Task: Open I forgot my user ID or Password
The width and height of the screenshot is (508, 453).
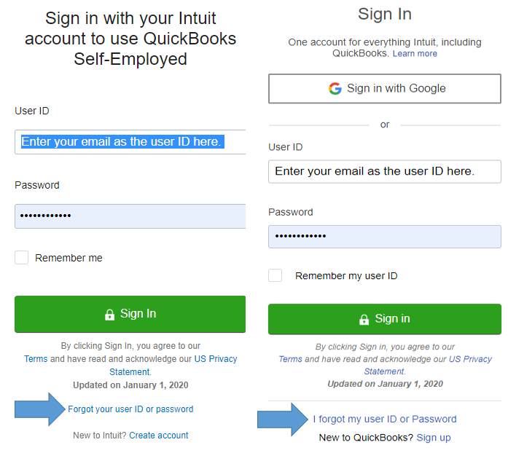Action: (385, 419)
